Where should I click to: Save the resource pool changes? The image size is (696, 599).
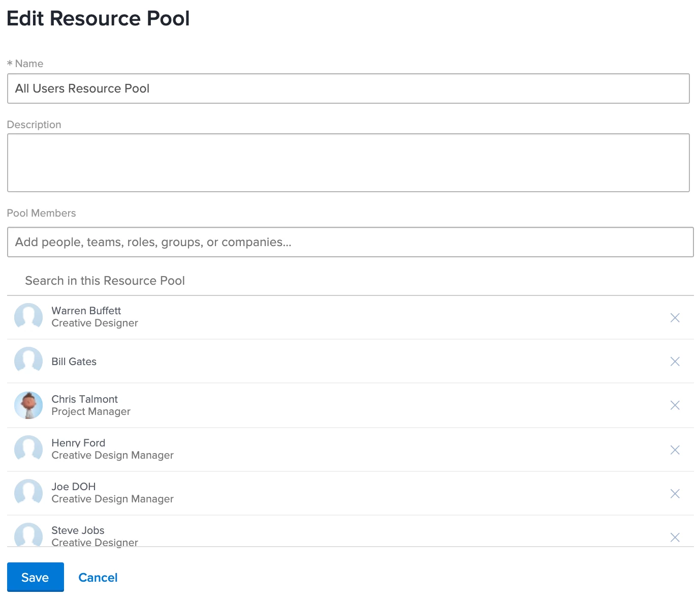point(36,577)
